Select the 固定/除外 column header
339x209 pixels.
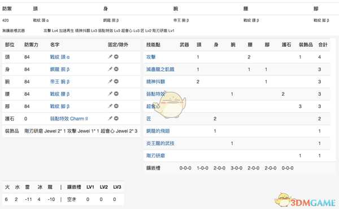[x=118, y=45]
